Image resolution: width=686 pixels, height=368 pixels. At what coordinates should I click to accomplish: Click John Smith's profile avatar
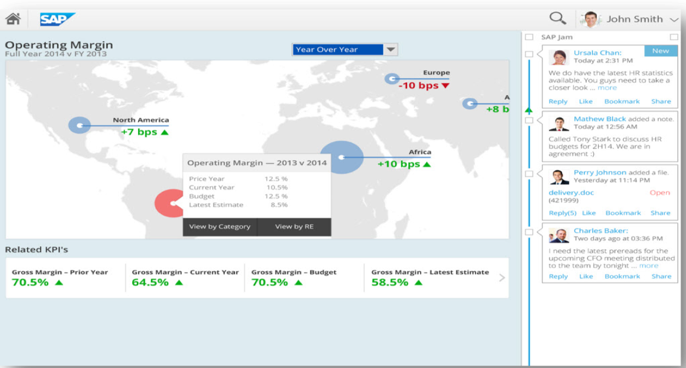click(590, 19)
